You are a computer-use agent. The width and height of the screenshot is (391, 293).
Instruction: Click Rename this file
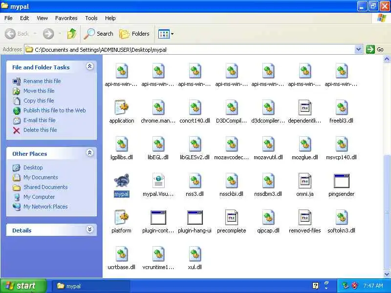click(x=42, y=81)
